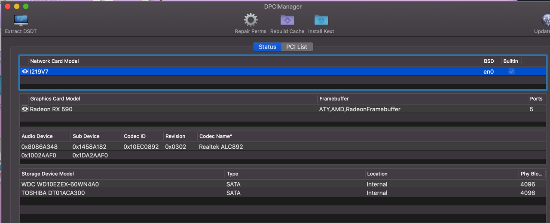Viewport: 550px width, 223px height.
Task: Click the Audio Device column header
Action: pos(37,136)
